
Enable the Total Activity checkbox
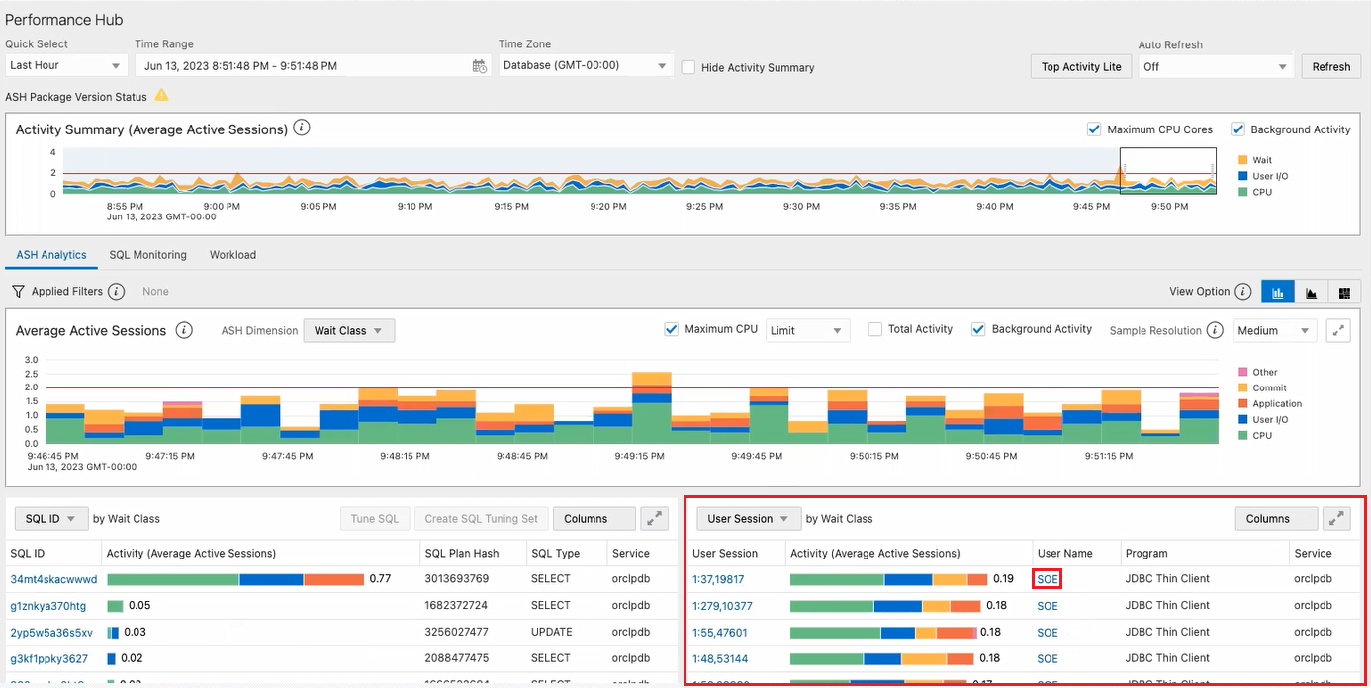874,330
